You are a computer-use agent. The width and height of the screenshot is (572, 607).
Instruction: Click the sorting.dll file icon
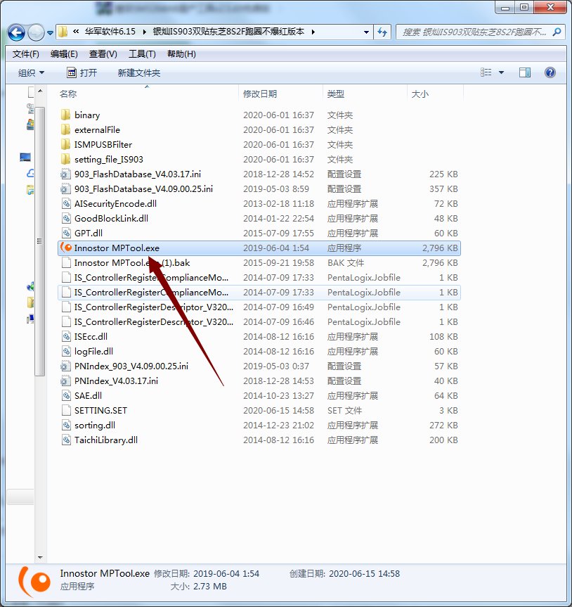pyautogui.click(x=66, y=425)
